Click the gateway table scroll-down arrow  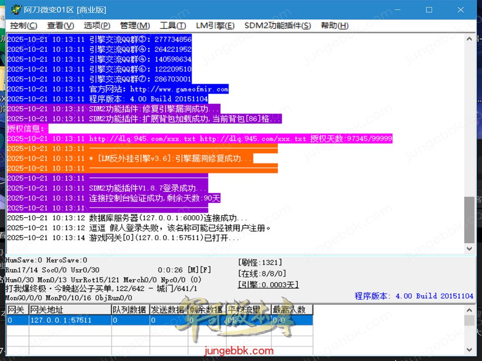tap(469, 350)
